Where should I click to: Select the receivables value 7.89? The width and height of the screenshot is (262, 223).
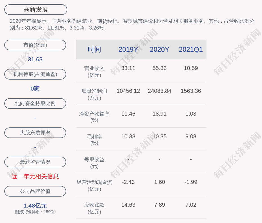(159, 205)
